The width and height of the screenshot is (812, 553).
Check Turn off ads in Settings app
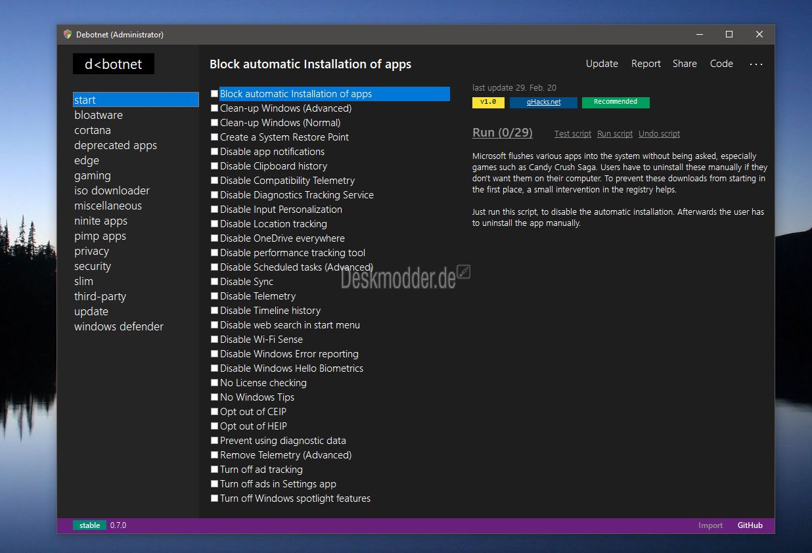[214, 484]
